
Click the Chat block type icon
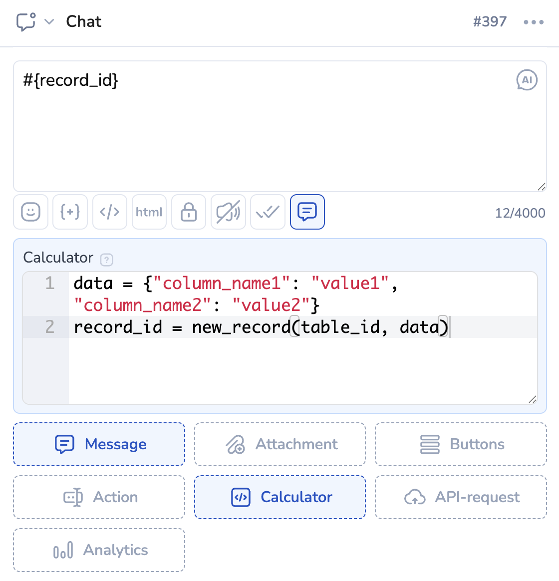[26, 22]
